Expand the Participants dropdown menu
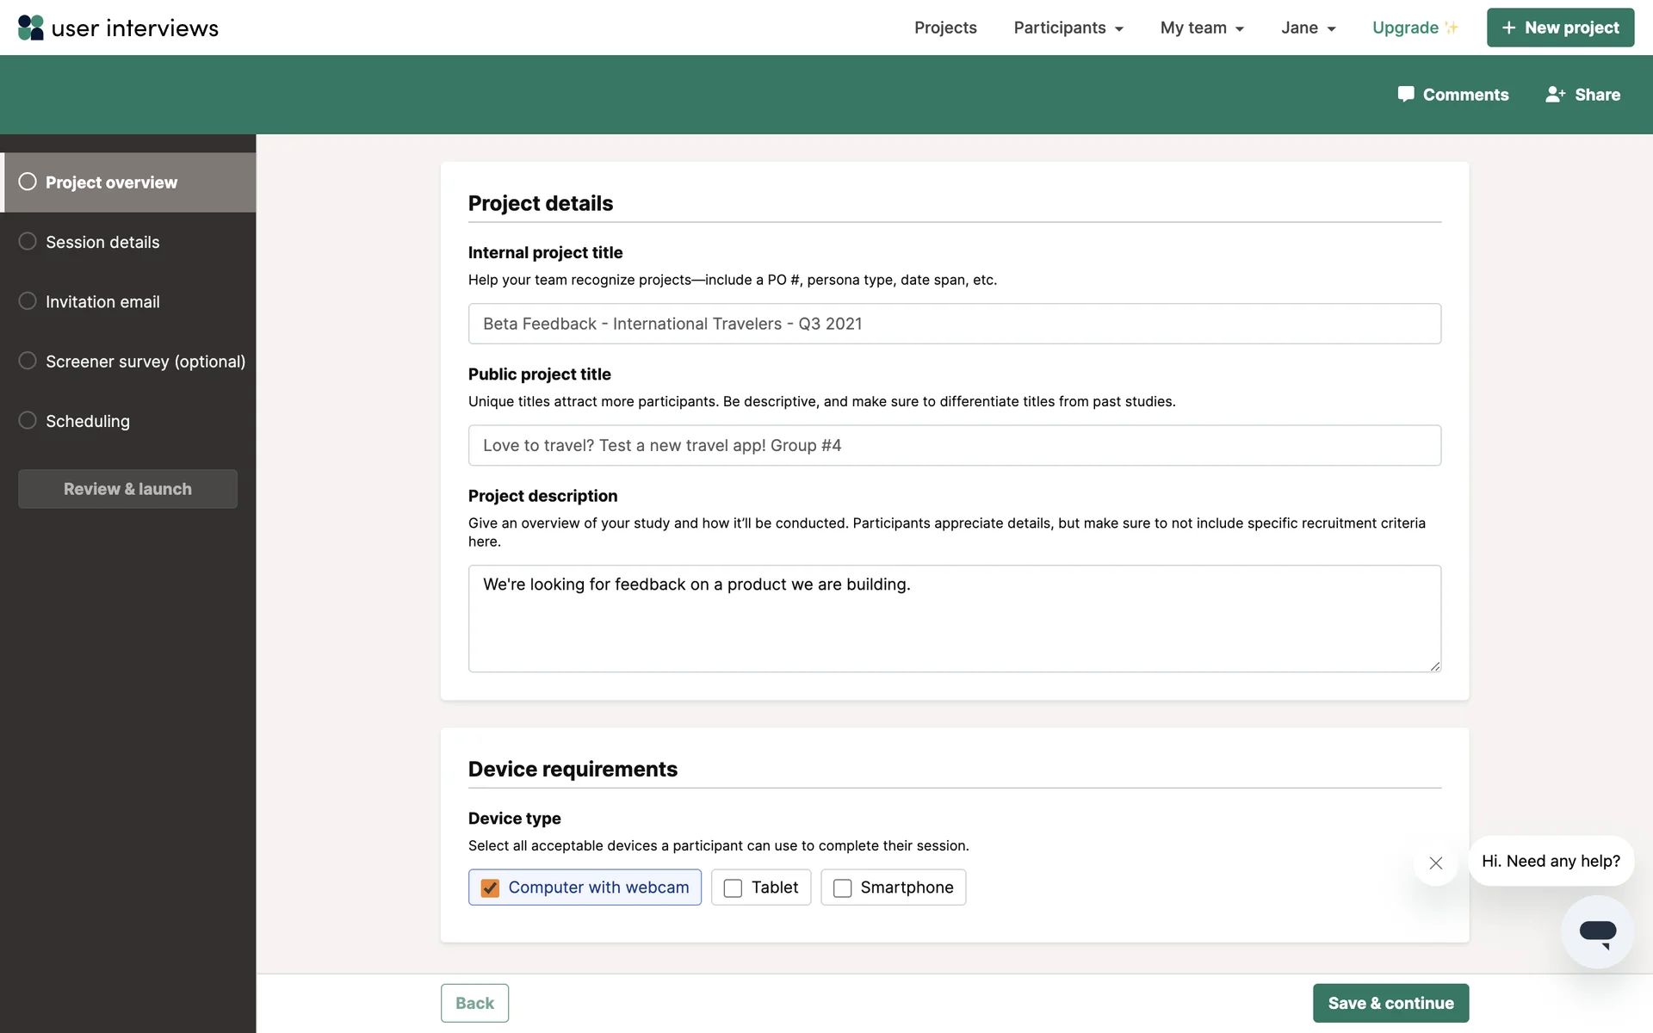1653x1033 pixels. [1068, 28]
